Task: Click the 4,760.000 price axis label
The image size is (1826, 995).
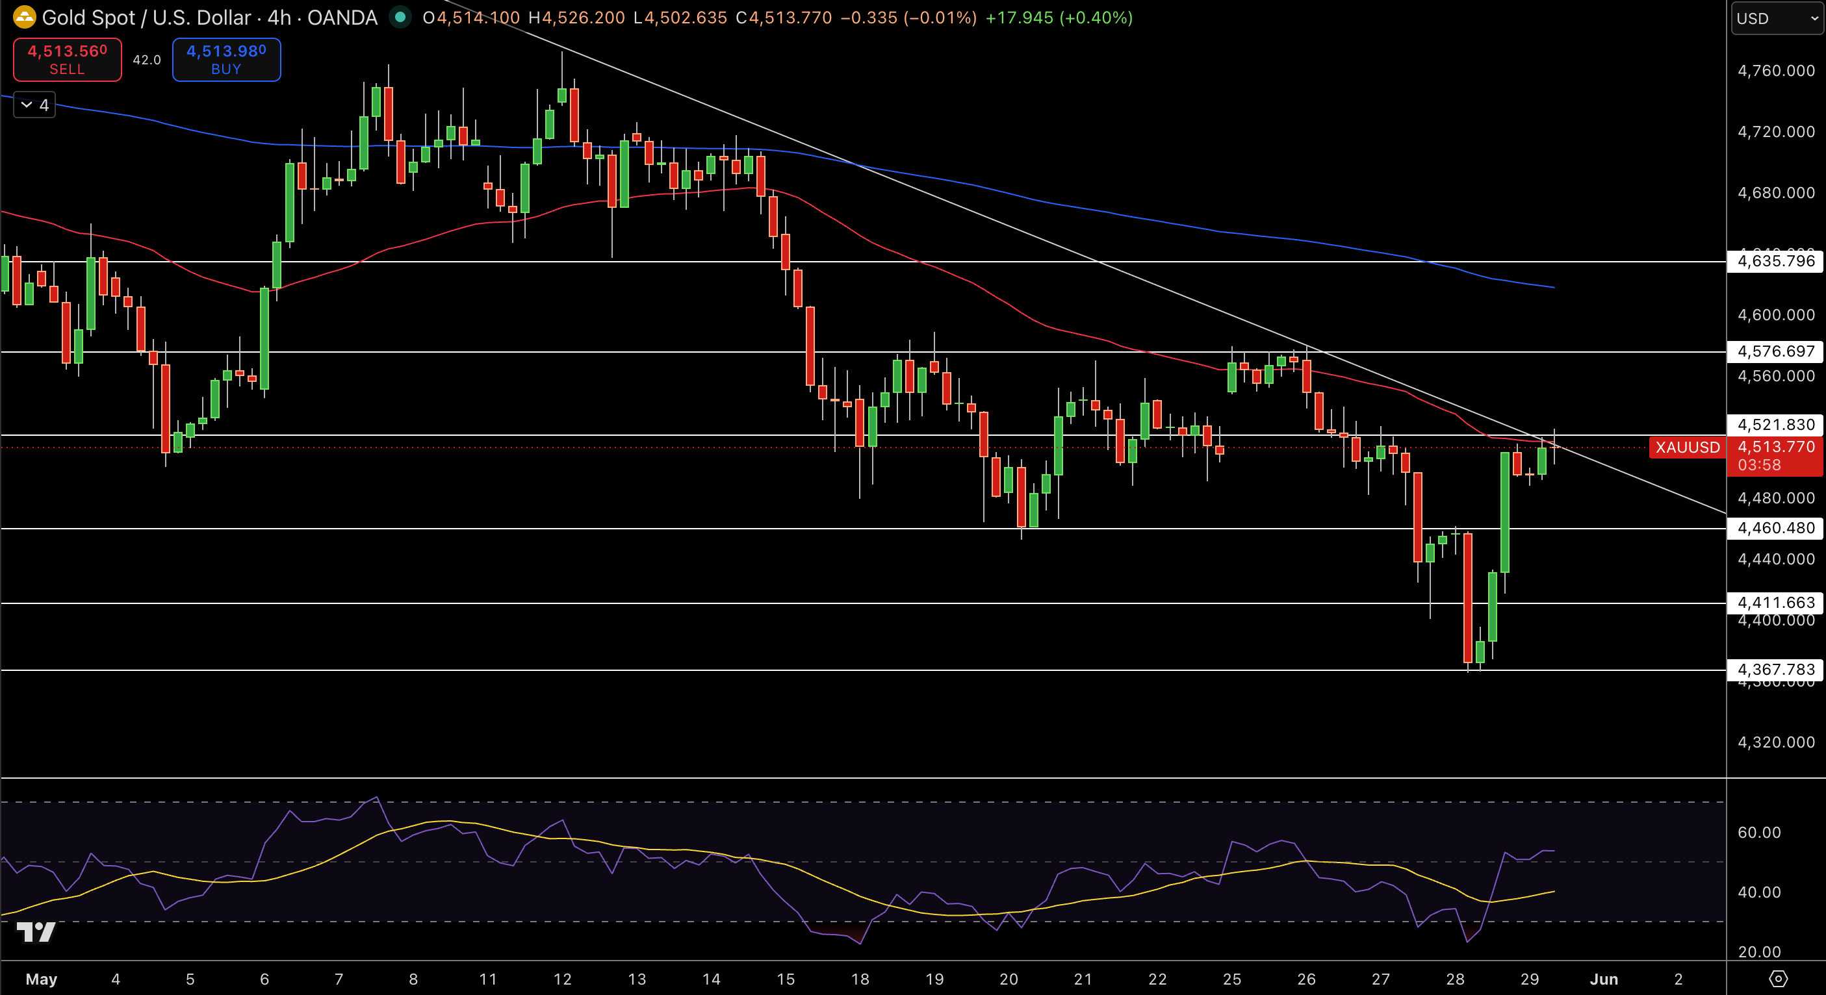Action: click(1777, 70)
